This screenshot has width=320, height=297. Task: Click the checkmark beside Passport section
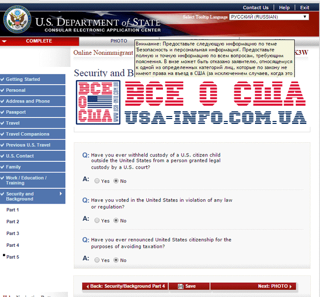pyautogui.click(x=2, y=112)
